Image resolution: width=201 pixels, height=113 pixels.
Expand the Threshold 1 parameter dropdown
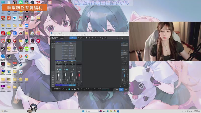(x=63, y=38)
